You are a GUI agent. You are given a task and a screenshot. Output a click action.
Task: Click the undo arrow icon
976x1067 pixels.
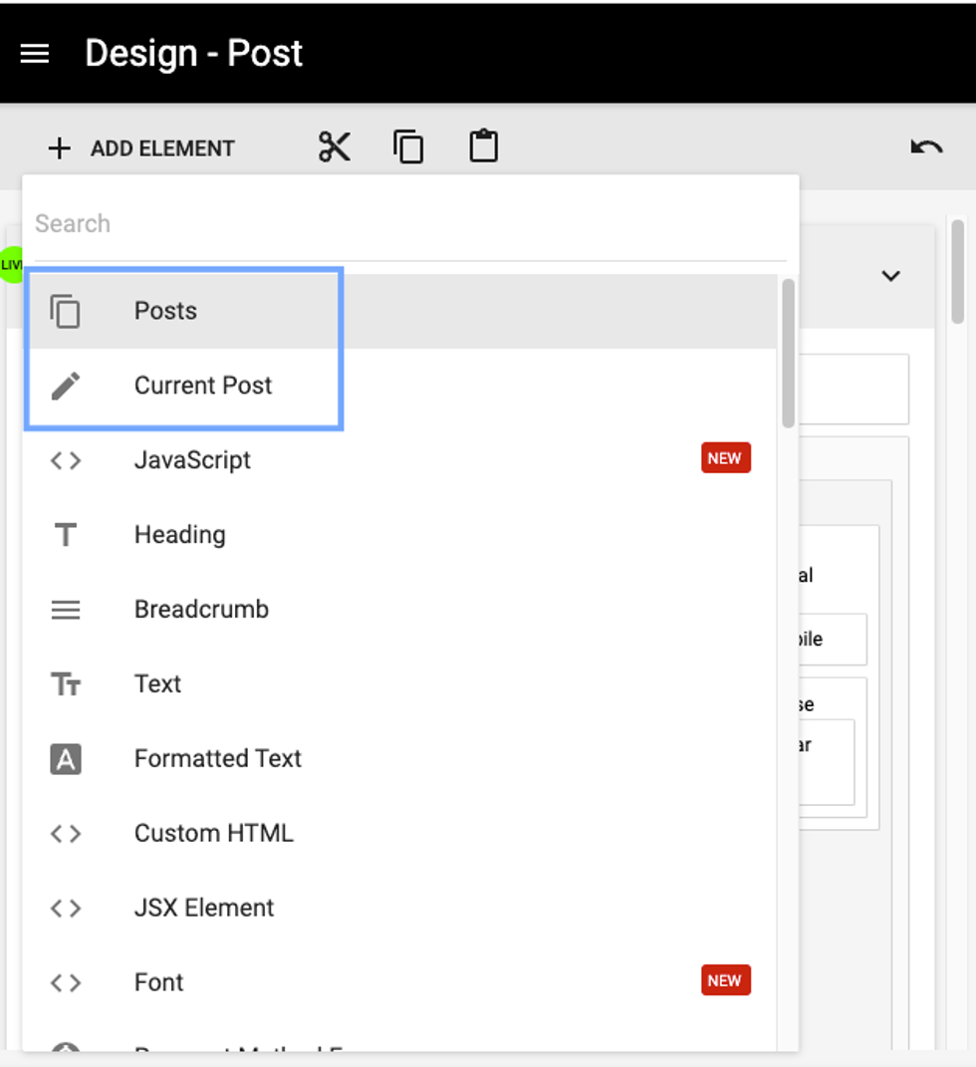tap(926, 148)
